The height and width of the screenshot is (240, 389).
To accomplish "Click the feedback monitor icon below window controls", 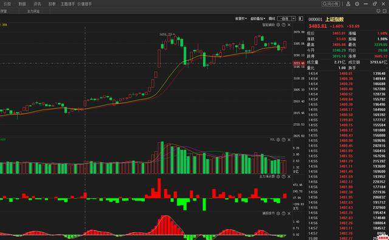I will coord(378,11).
